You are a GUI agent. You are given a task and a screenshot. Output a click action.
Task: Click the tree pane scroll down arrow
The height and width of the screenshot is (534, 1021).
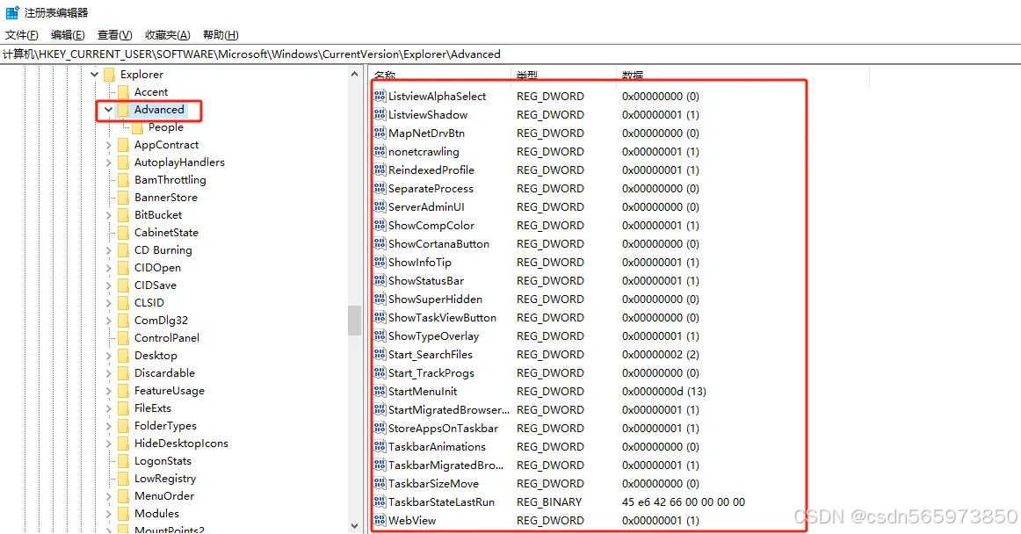coord(354,525)
